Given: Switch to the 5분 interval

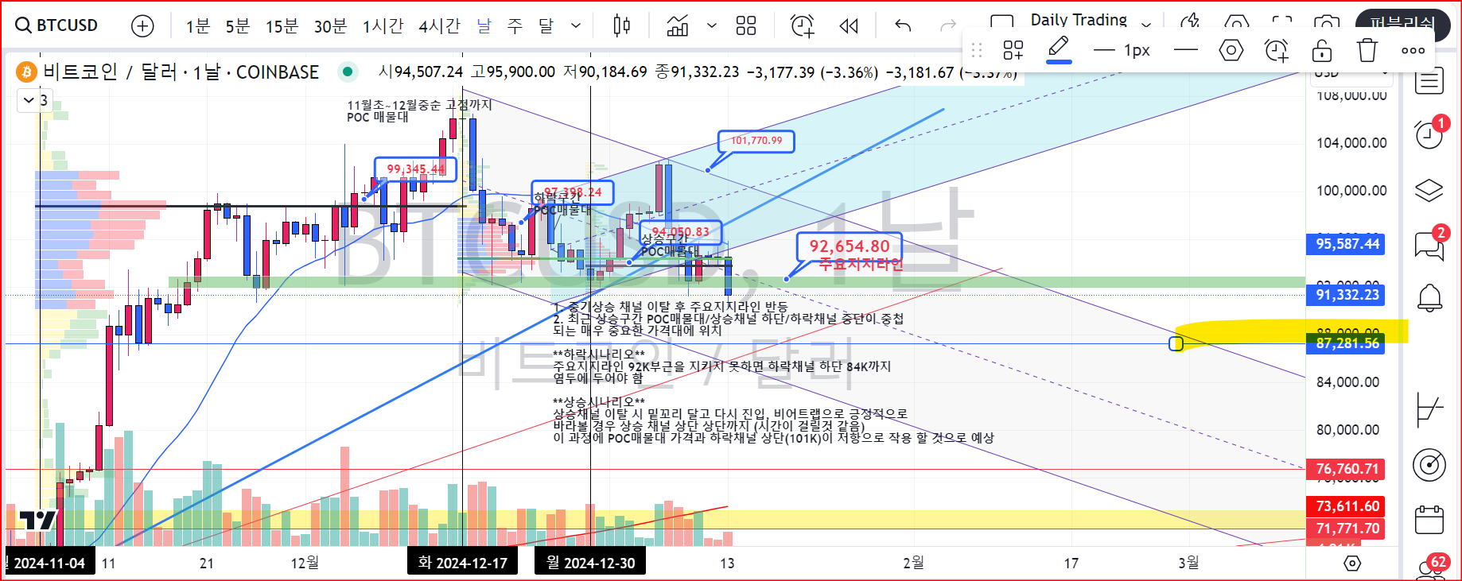Looking at the screenshot, I should click(x=237, y=26).
